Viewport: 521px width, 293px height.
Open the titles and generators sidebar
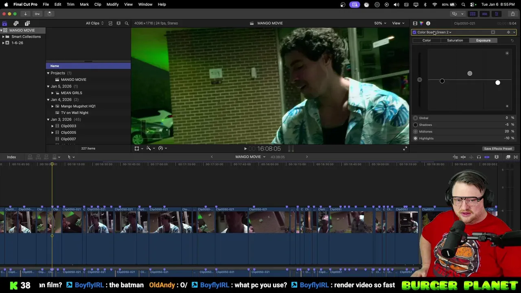pyautogui.click(x=27, y=23)
